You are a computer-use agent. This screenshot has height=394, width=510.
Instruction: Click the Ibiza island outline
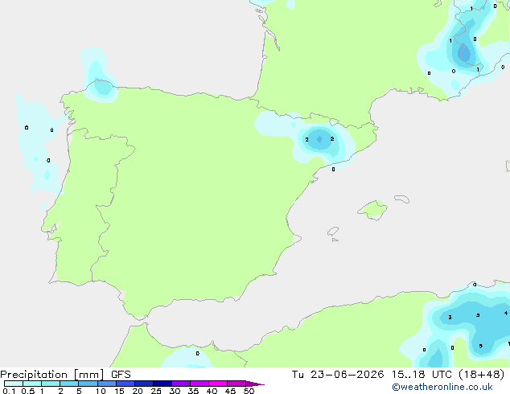(333, 232)
